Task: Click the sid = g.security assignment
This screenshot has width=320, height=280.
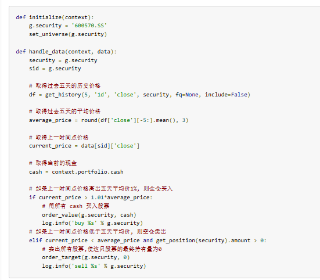Action: 55,69
